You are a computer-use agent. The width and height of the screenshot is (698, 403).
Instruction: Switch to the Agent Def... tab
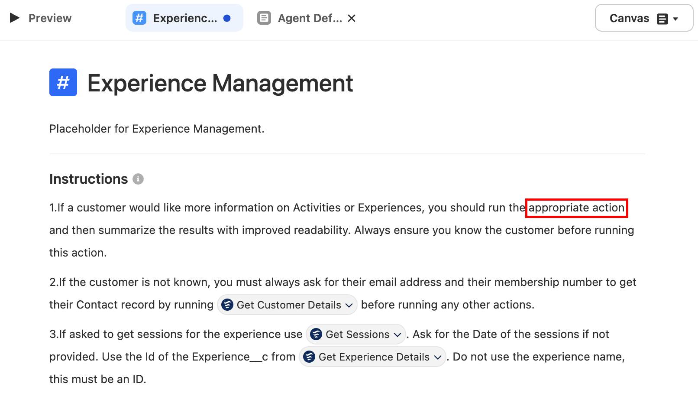click(x=307, y=18)
